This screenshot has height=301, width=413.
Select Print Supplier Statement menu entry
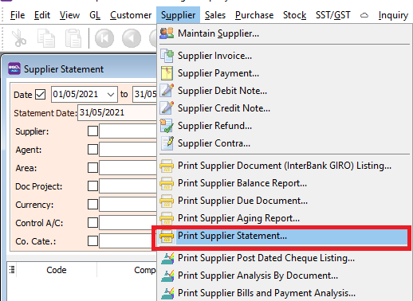(x=284, y=236)
